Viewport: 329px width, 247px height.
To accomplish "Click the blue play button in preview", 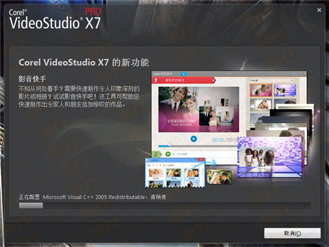I will coord(194,139).
